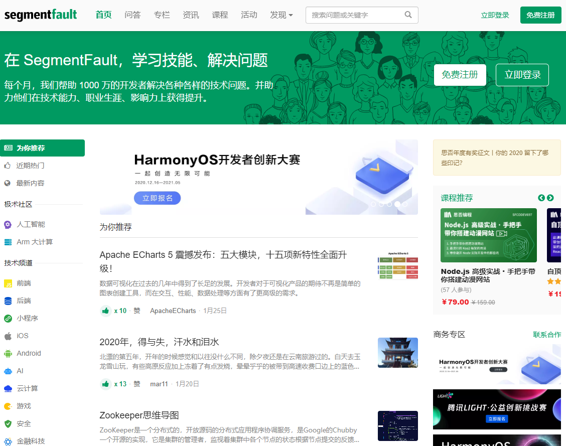Like the Apache ECharts 5 article
Screen dimensions: 566x446
pos(105,311)
